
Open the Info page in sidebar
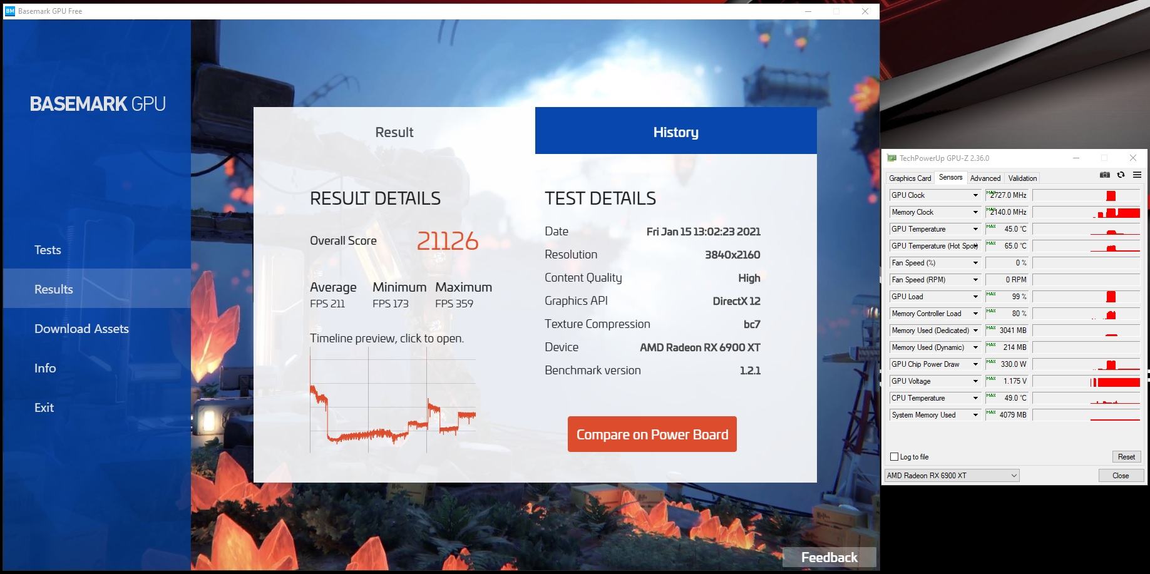pyautogui.click(x=45, y=368)
